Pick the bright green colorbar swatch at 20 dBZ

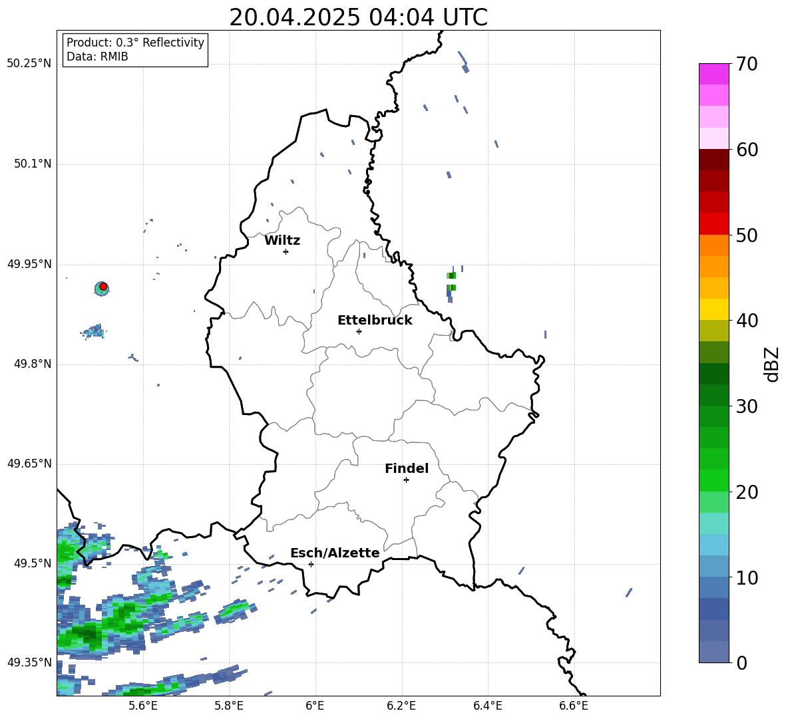(x=713, y=480)
